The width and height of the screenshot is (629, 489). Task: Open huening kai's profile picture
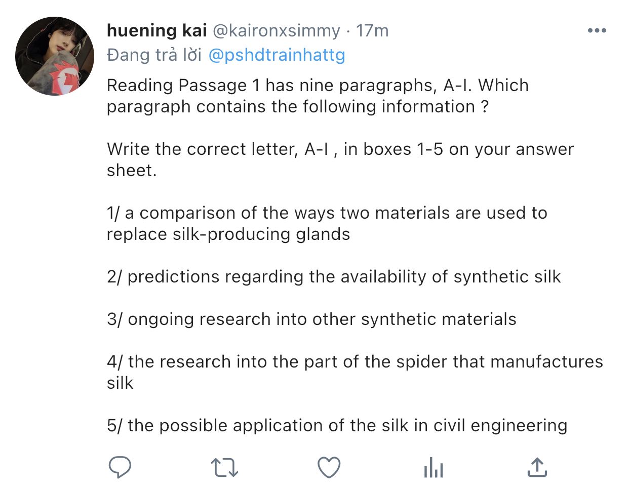pyautogui.click(x=55, y=56)
